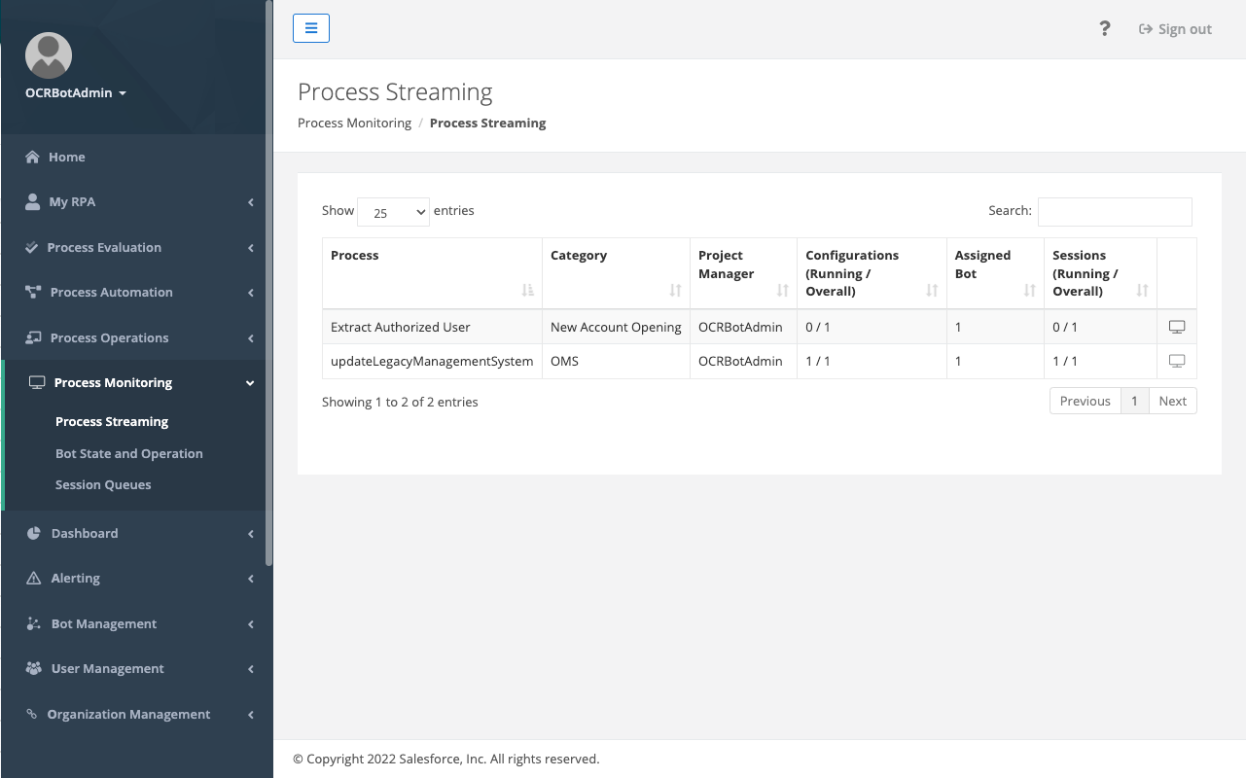Click pagination page 1 button
This screenshot has width=1246, height=778.
pos(1134,401)
